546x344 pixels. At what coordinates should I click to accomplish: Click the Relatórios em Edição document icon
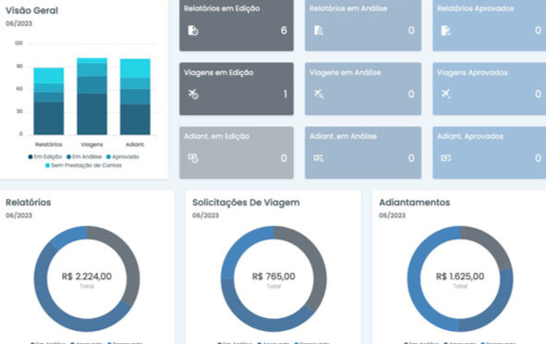click(x=193, y=31)
